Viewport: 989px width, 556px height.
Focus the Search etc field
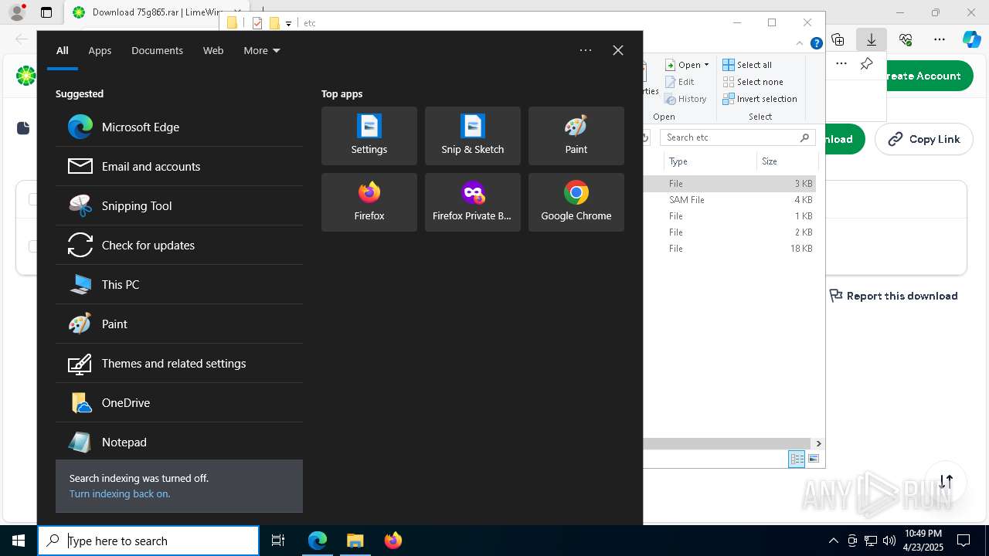(737, 137)
